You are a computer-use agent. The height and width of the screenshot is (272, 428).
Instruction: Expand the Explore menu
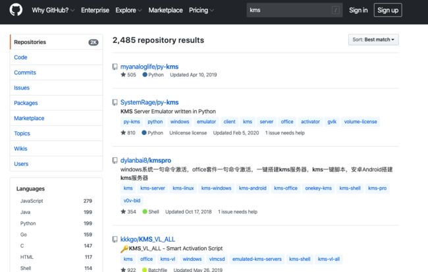(128, 11)
